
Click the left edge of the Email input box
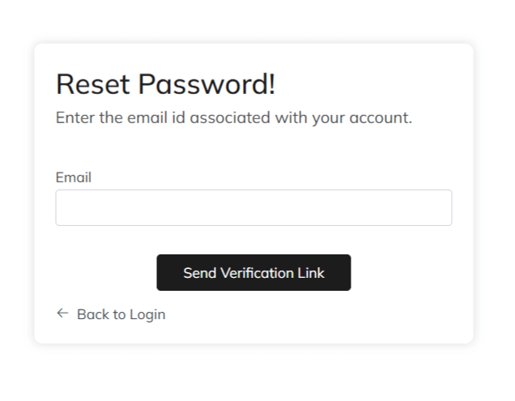tap(63, 207)
